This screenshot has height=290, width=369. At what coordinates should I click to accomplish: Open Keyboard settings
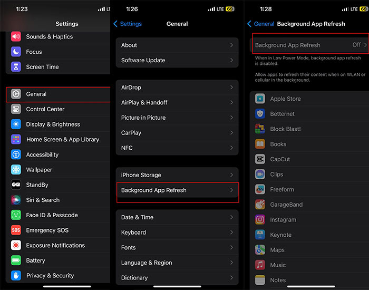(x=177, y=233)
